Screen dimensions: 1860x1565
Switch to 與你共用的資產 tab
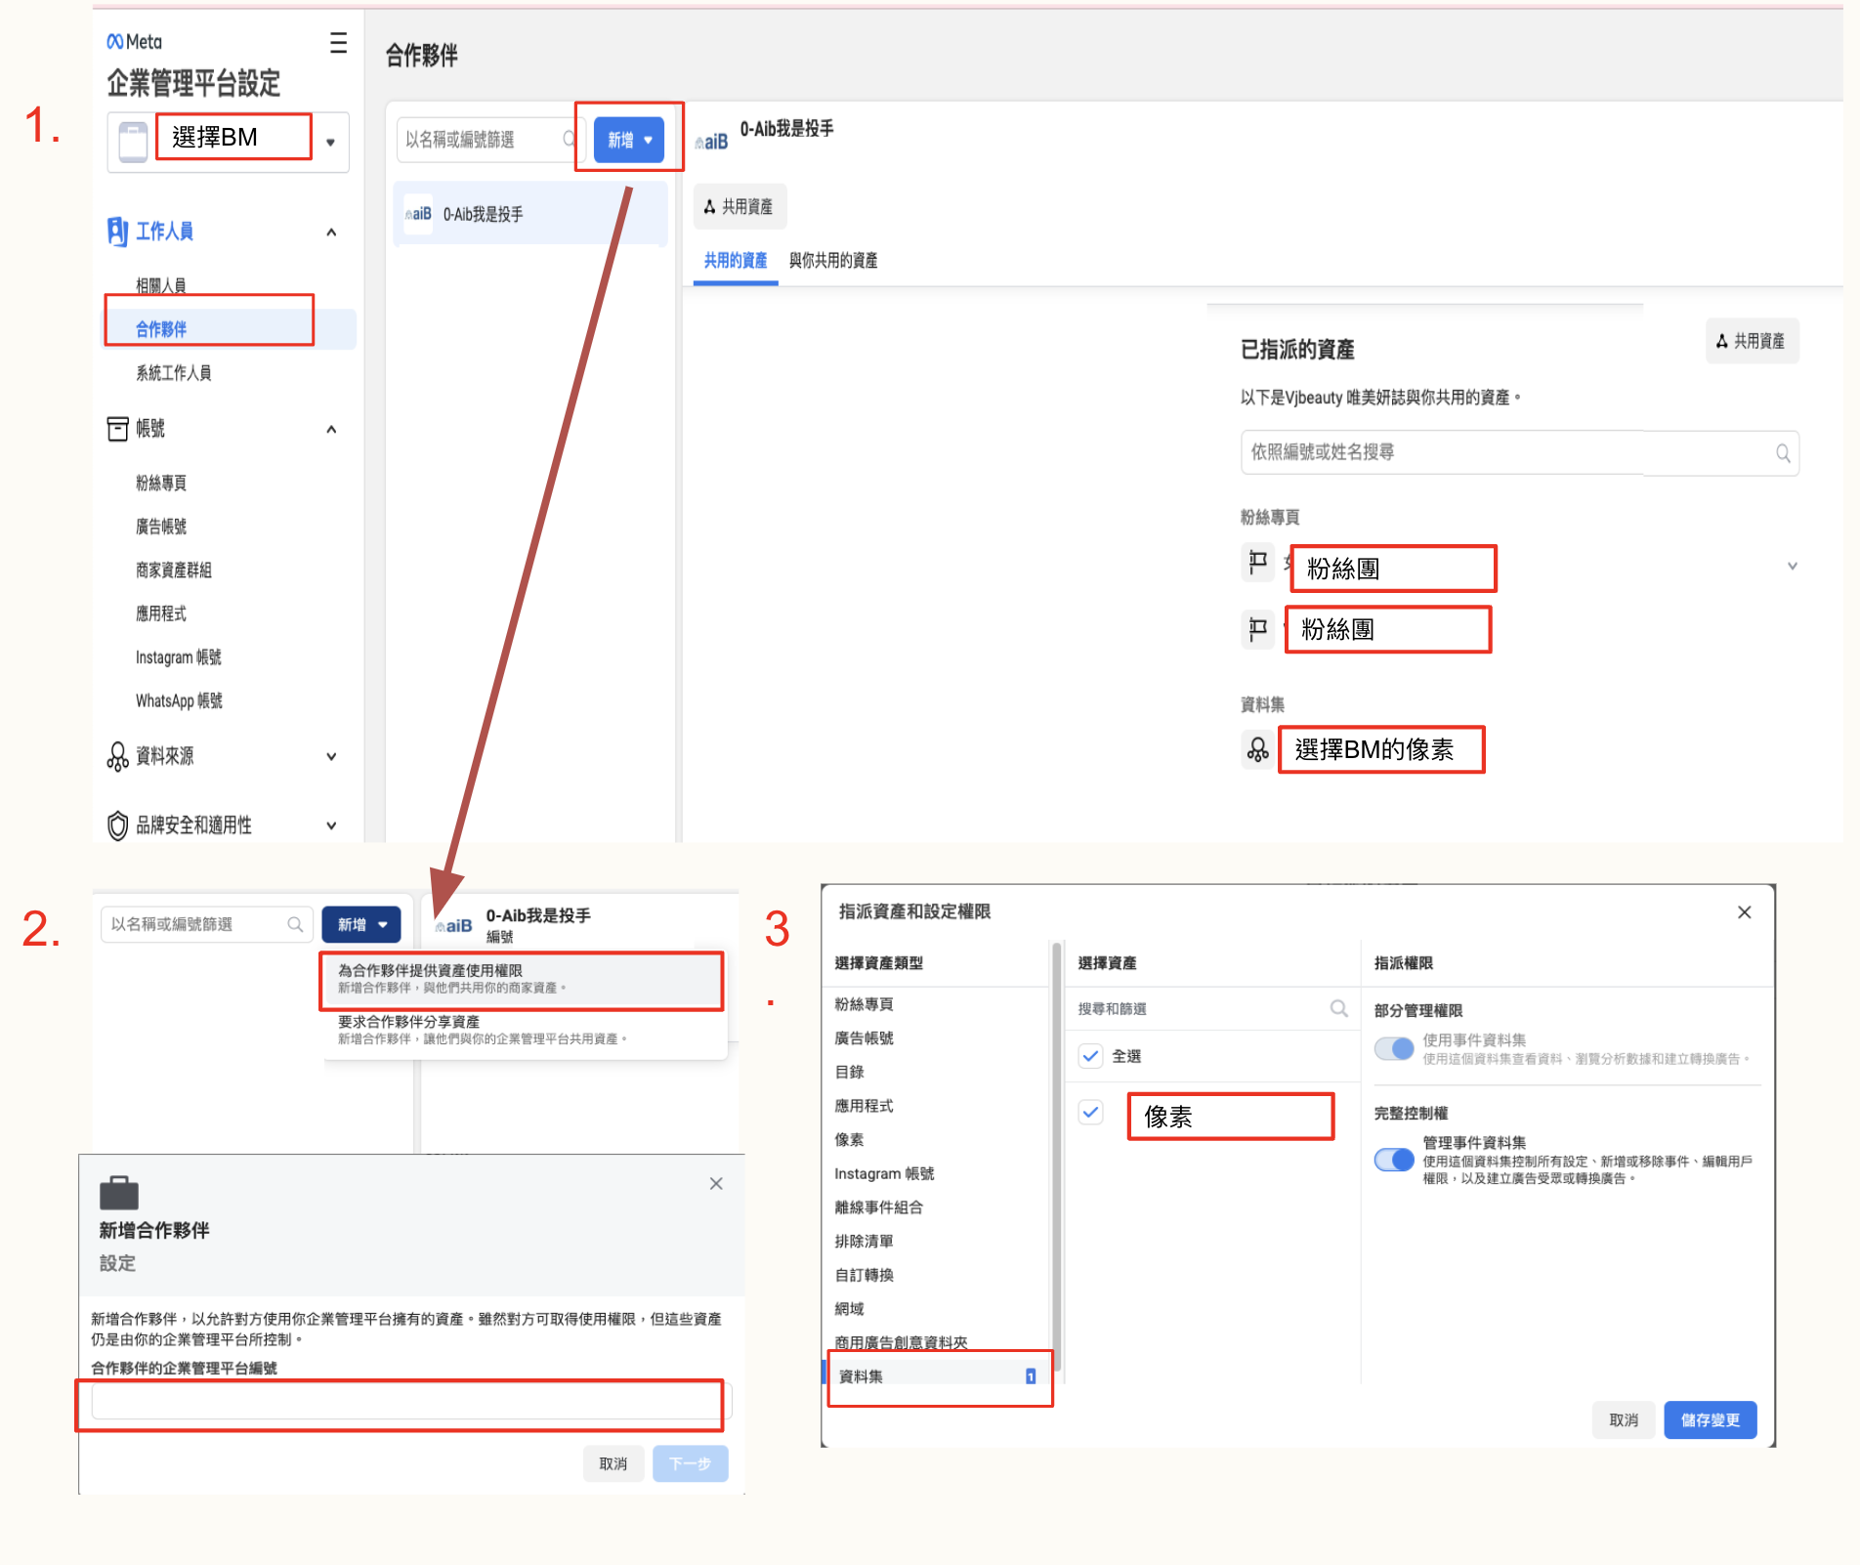(833, 261)
